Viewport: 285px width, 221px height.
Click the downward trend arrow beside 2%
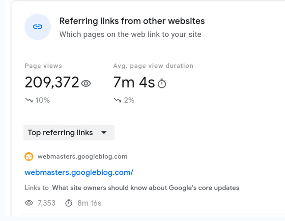[117, 100]
